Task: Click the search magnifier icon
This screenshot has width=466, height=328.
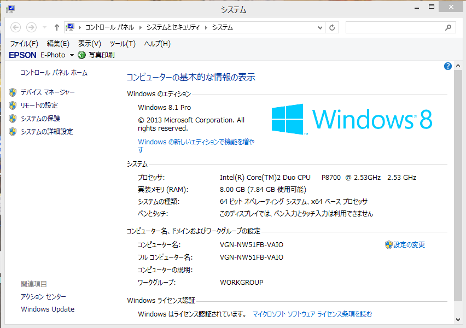Action: pos(448,28)
